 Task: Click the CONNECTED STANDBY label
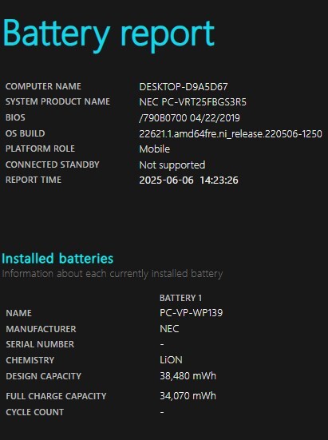tap(53, 165)
